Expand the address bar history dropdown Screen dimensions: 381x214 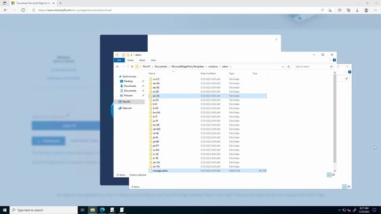[283, 67]
